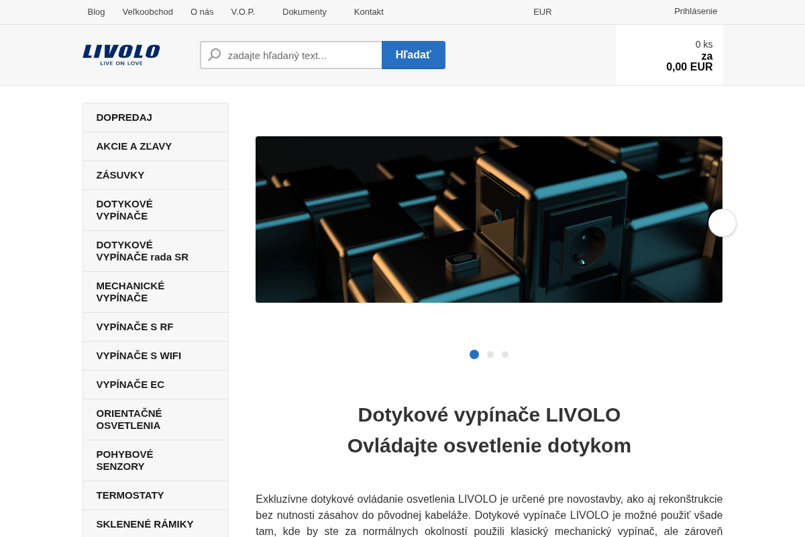Click heading Dotykové vypínače LIVOLO
The width and height of the screenshot is (805, 537).
click(489, 415)
